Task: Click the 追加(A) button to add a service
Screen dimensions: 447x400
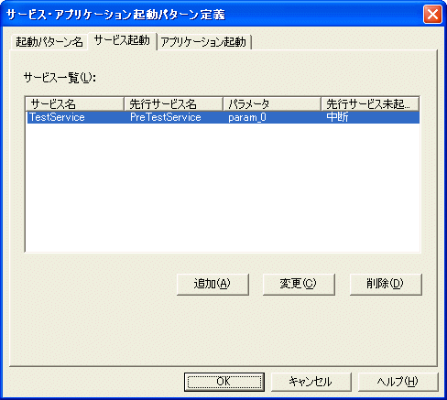Action: pos(213,285)
